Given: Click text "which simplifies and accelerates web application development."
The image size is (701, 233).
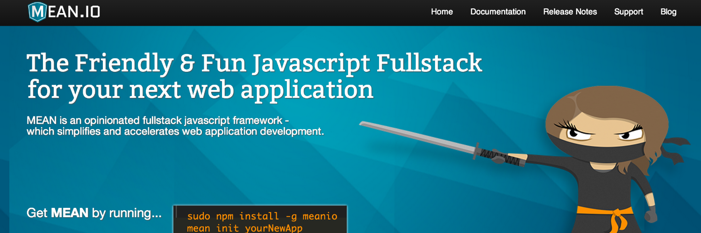Looking at the screenshot, I should click(x=175, y=131).
